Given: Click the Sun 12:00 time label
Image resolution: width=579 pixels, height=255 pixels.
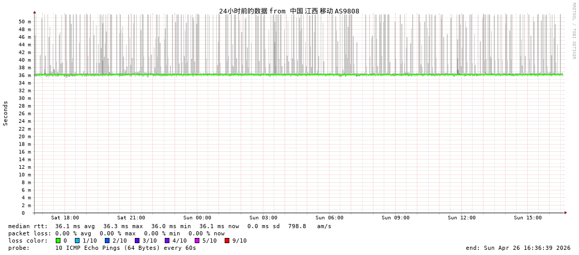Looking at the screenshot, I should tap(462, 218).
